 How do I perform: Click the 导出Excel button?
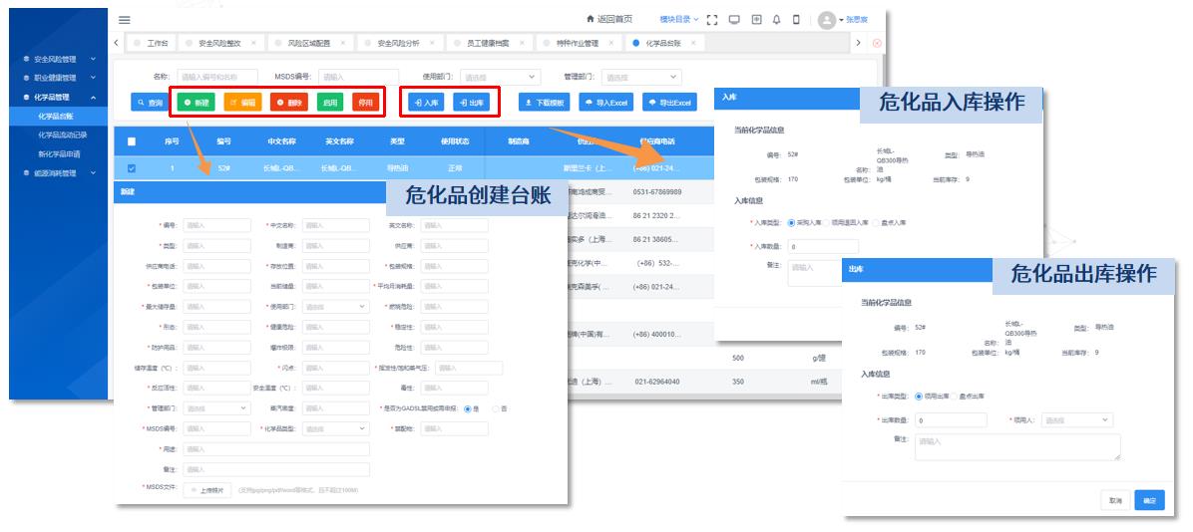[669, 103]
